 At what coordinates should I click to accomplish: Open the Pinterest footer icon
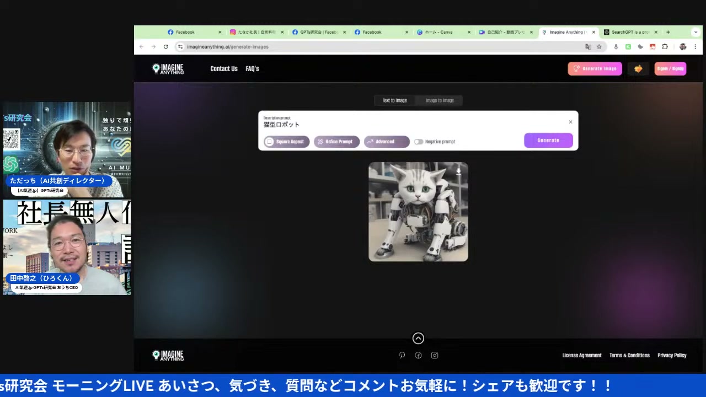tap(402, 356)
